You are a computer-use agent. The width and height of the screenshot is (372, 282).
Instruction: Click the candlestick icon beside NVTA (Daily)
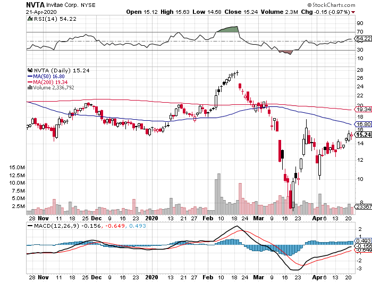pyautogui.click(x=30, y=70)
